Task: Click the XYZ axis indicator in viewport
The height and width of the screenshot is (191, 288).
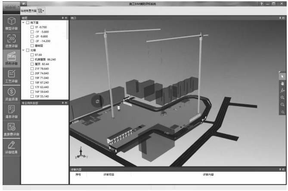Action: tap(81, 153)
